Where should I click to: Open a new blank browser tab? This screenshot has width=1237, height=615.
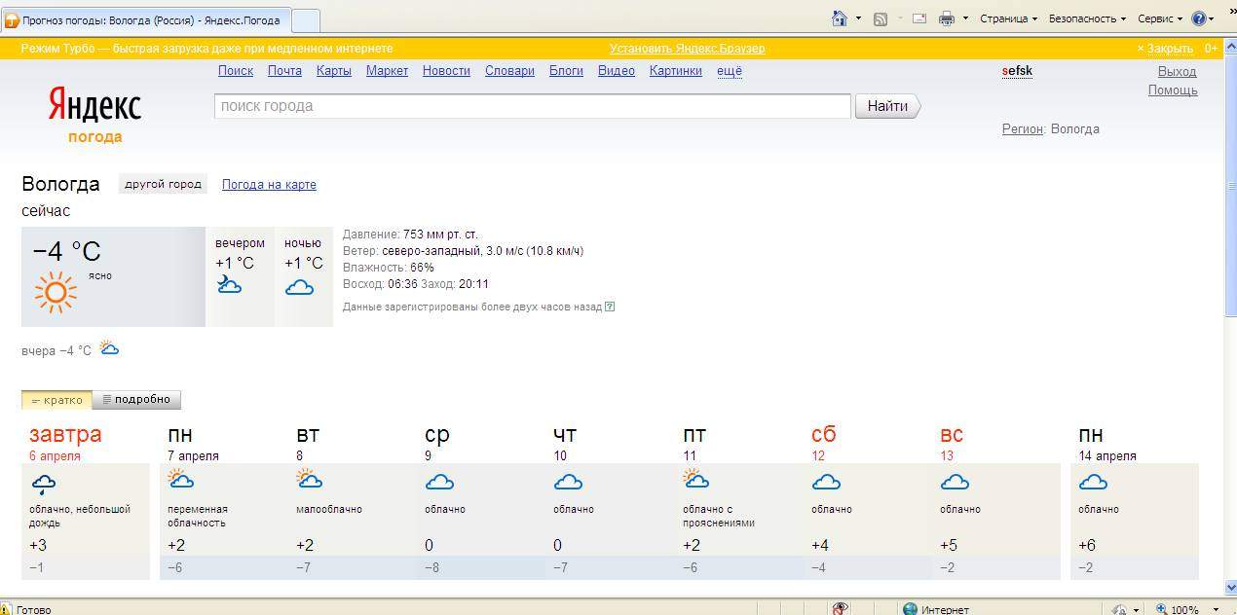pos(306,19)
